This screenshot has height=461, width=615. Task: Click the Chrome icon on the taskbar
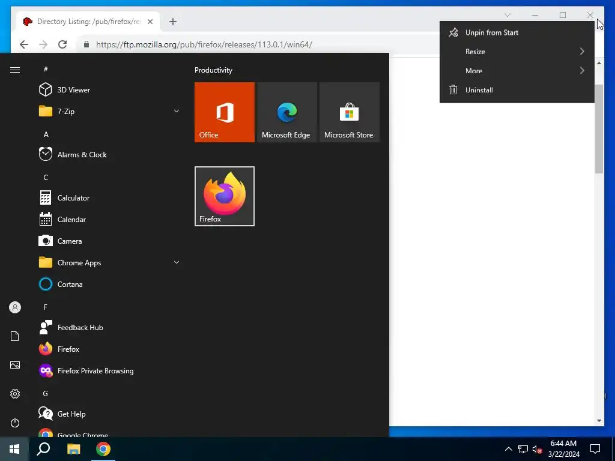tap(103, 449)
